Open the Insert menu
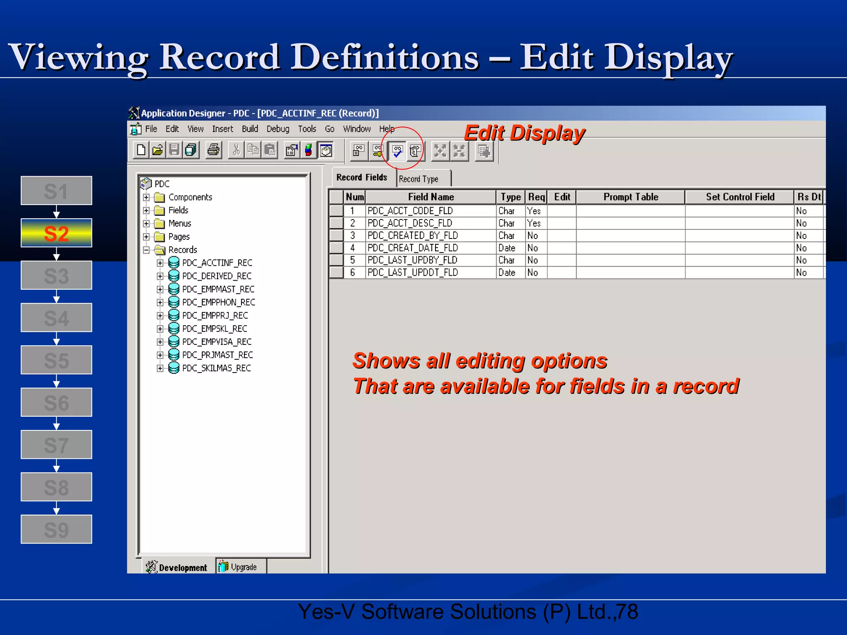The width and height of the screenshot is (847, 635). tap(223, 129)
